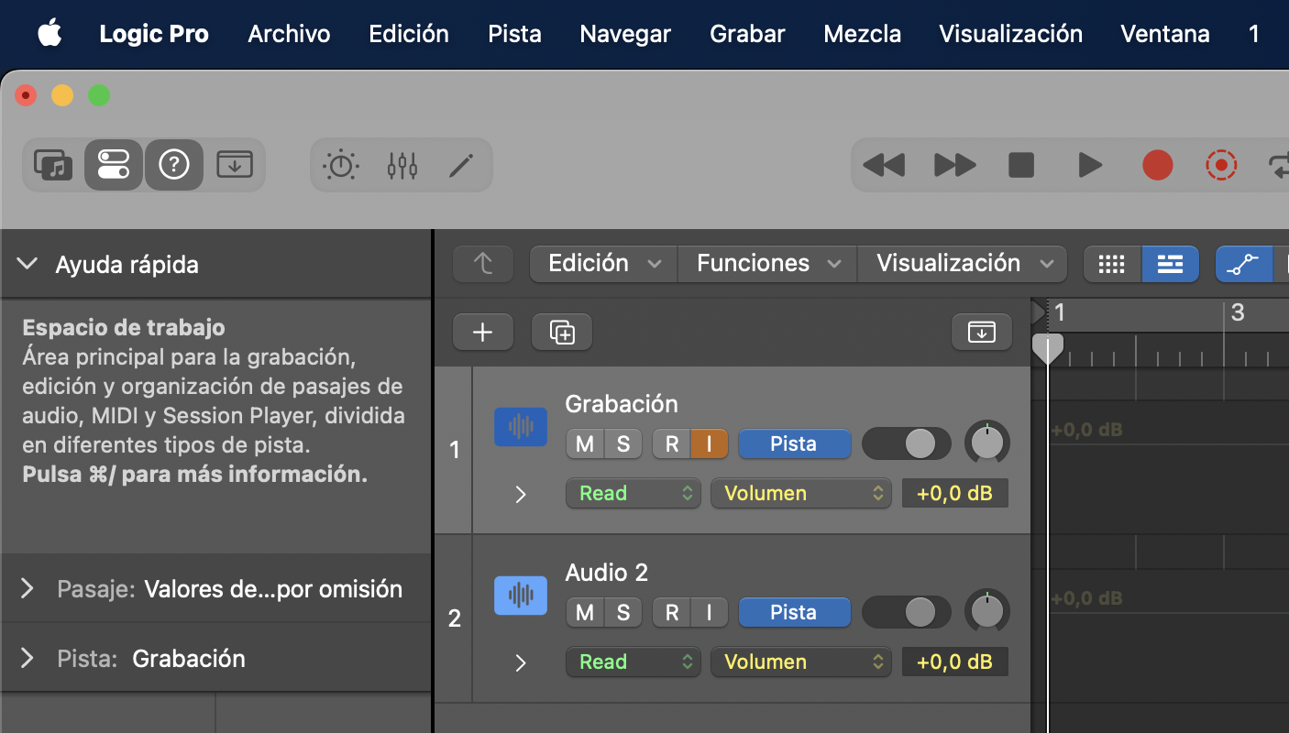Open the Editors pencil icon
The height and width of the screenshot is (733, 1289).
coord(461,165)
